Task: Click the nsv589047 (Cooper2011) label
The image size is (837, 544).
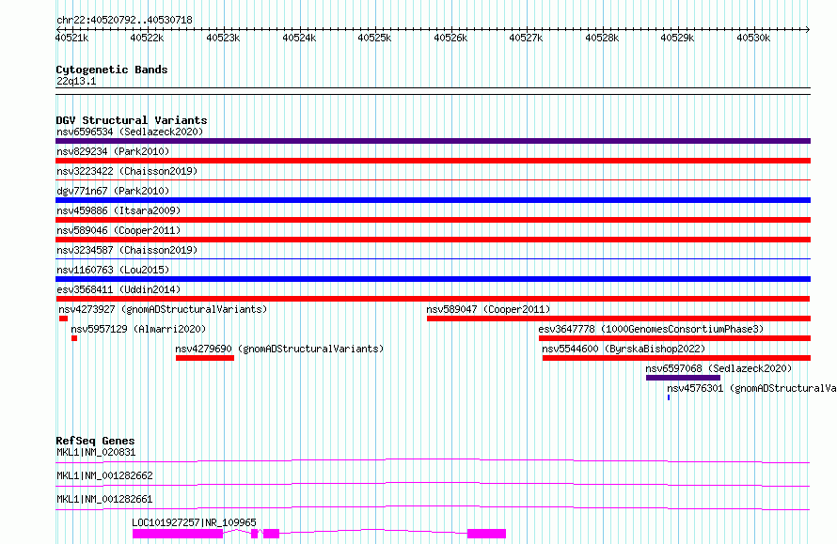Action: point(488,309)
